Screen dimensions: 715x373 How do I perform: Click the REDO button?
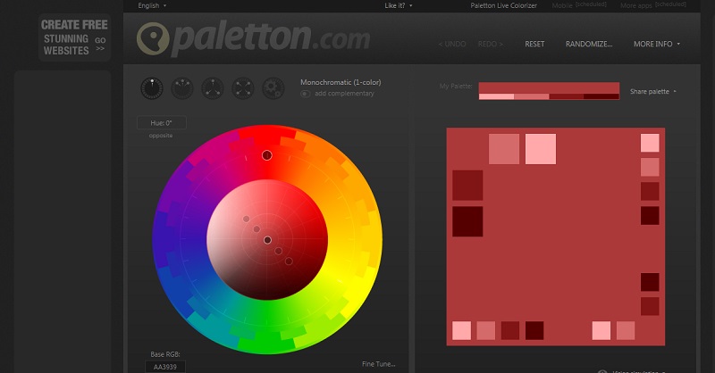point(490,44)
